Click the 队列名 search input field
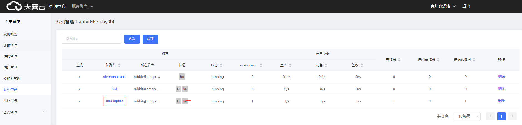This screenshot has width=522, height=125. [x=92, y=39]
